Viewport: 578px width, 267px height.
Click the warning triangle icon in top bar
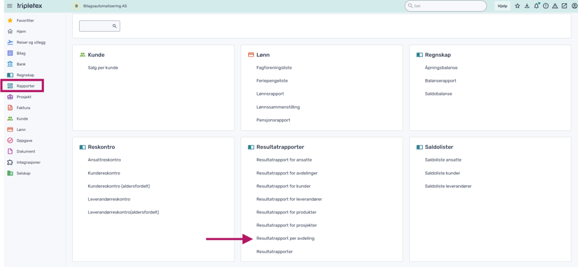coord(555,6)
